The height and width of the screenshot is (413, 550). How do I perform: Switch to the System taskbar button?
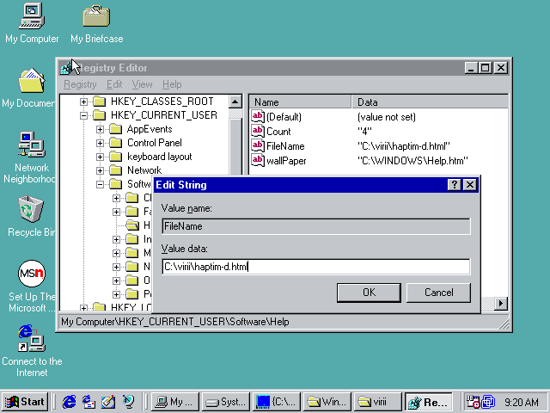click(226, 402)
